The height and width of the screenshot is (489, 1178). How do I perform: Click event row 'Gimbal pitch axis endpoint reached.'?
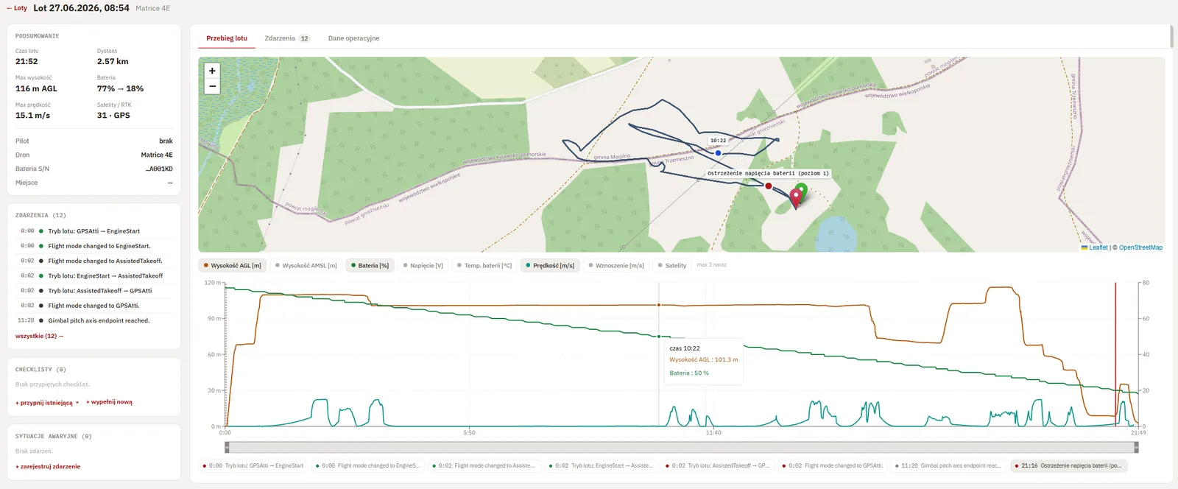click(x=94, y=320)
